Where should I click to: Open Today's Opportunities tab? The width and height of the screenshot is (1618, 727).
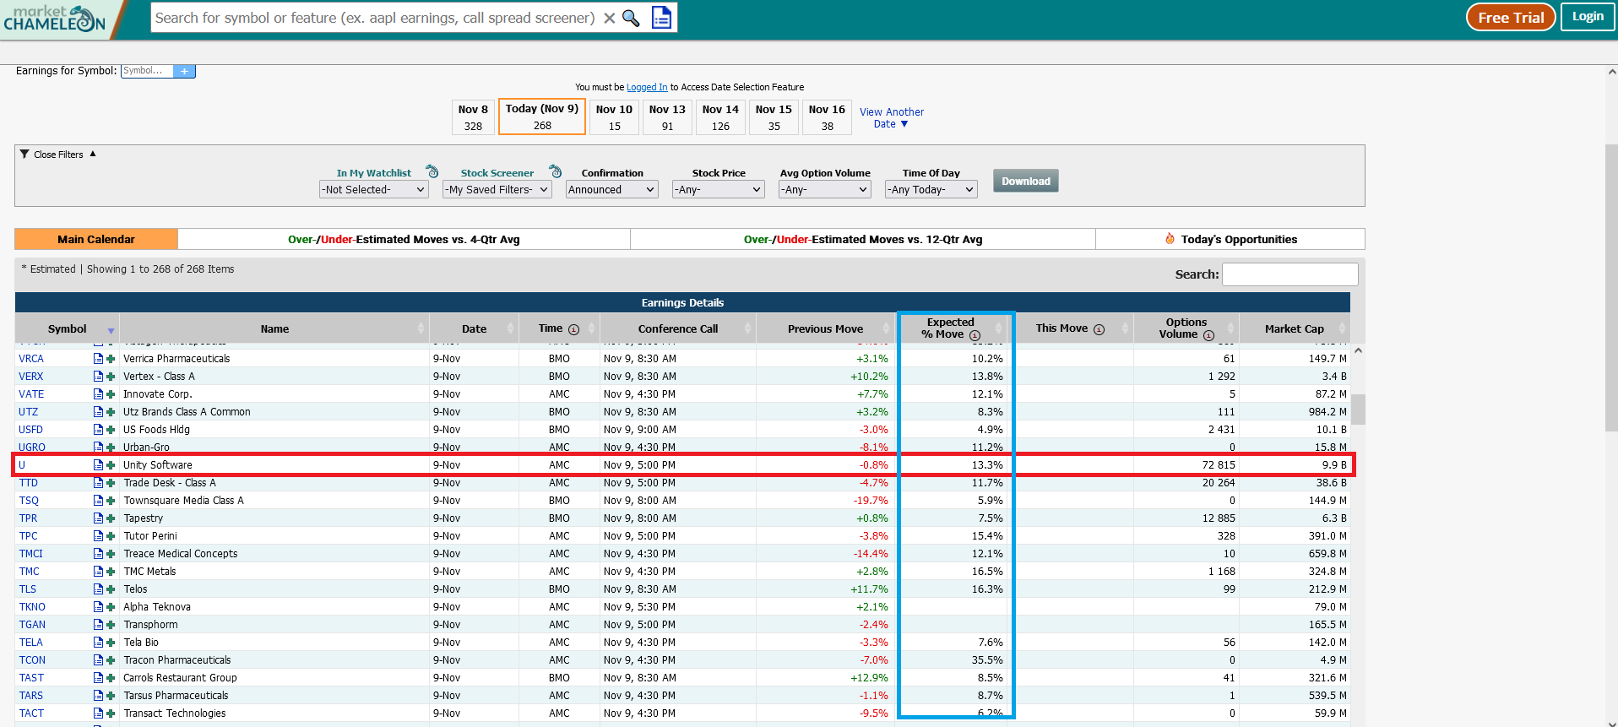pyautogui.click(x=1230, y=240)
